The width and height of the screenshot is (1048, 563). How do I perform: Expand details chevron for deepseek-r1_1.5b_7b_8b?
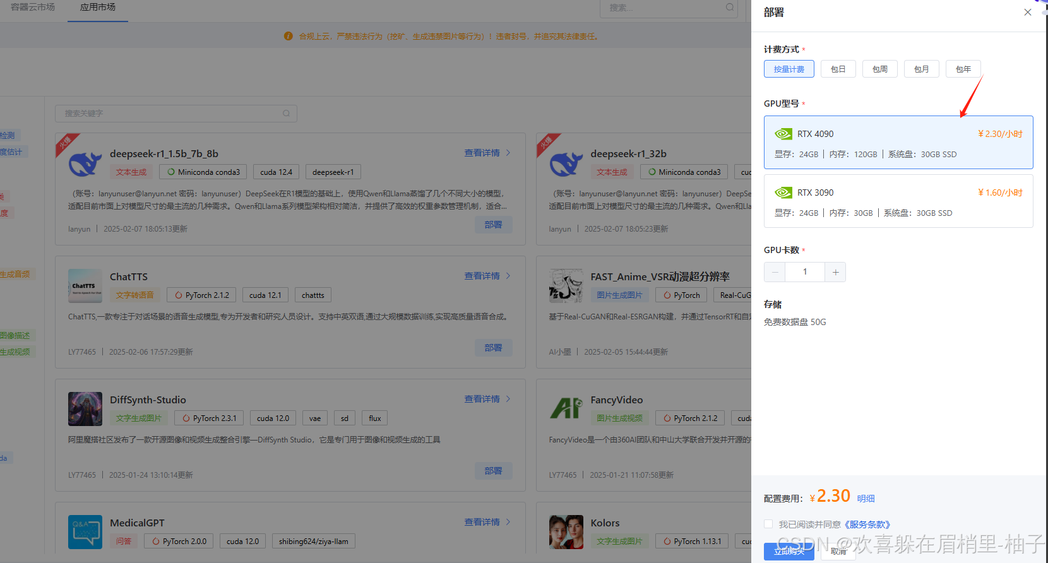508,153
